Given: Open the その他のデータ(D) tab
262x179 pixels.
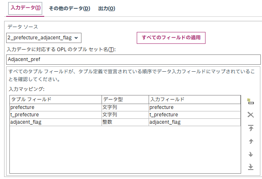Looking at the screenshot, I should pos(69,8).
